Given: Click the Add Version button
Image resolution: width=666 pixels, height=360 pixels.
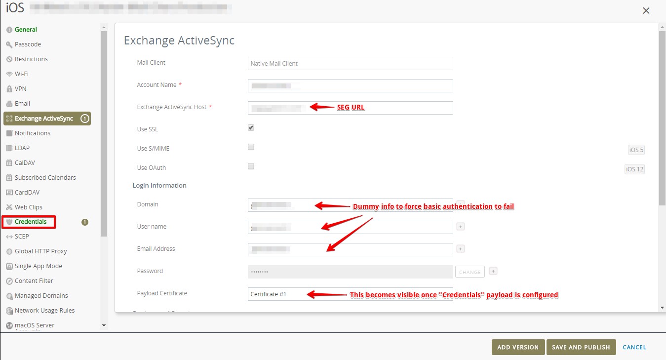Looking at the screenshot, I should pyautogui.click(x=518, y=347).
